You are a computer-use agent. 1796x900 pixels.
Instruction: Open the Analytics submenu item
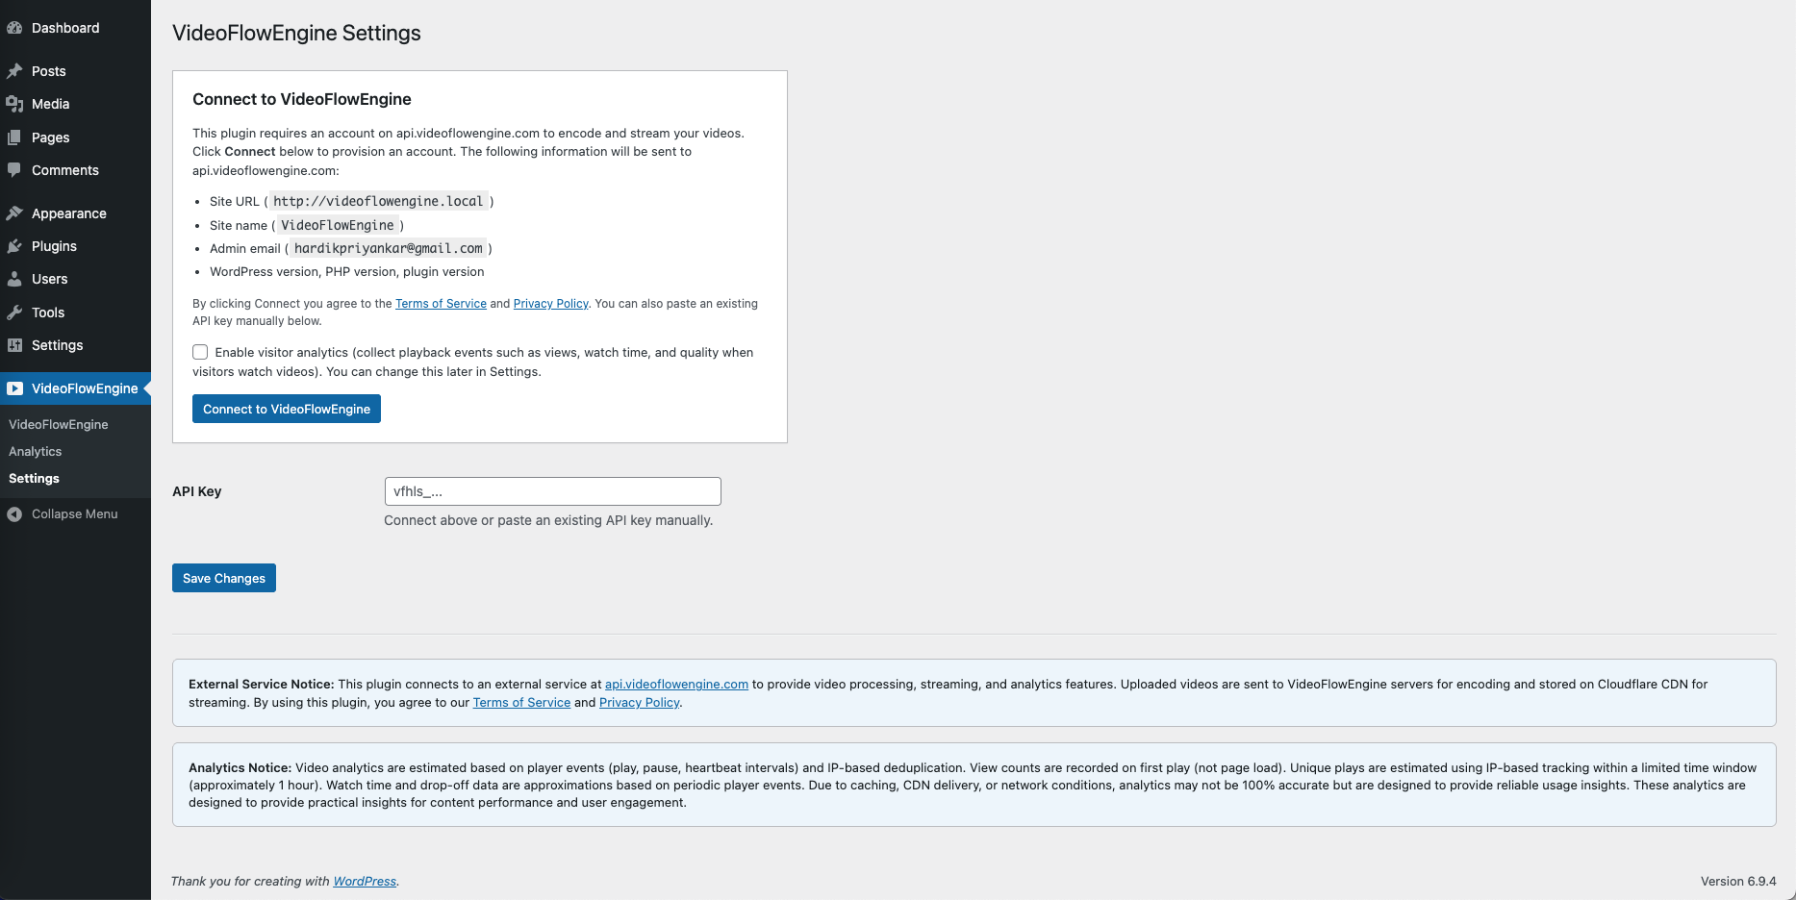click(36, 451)
